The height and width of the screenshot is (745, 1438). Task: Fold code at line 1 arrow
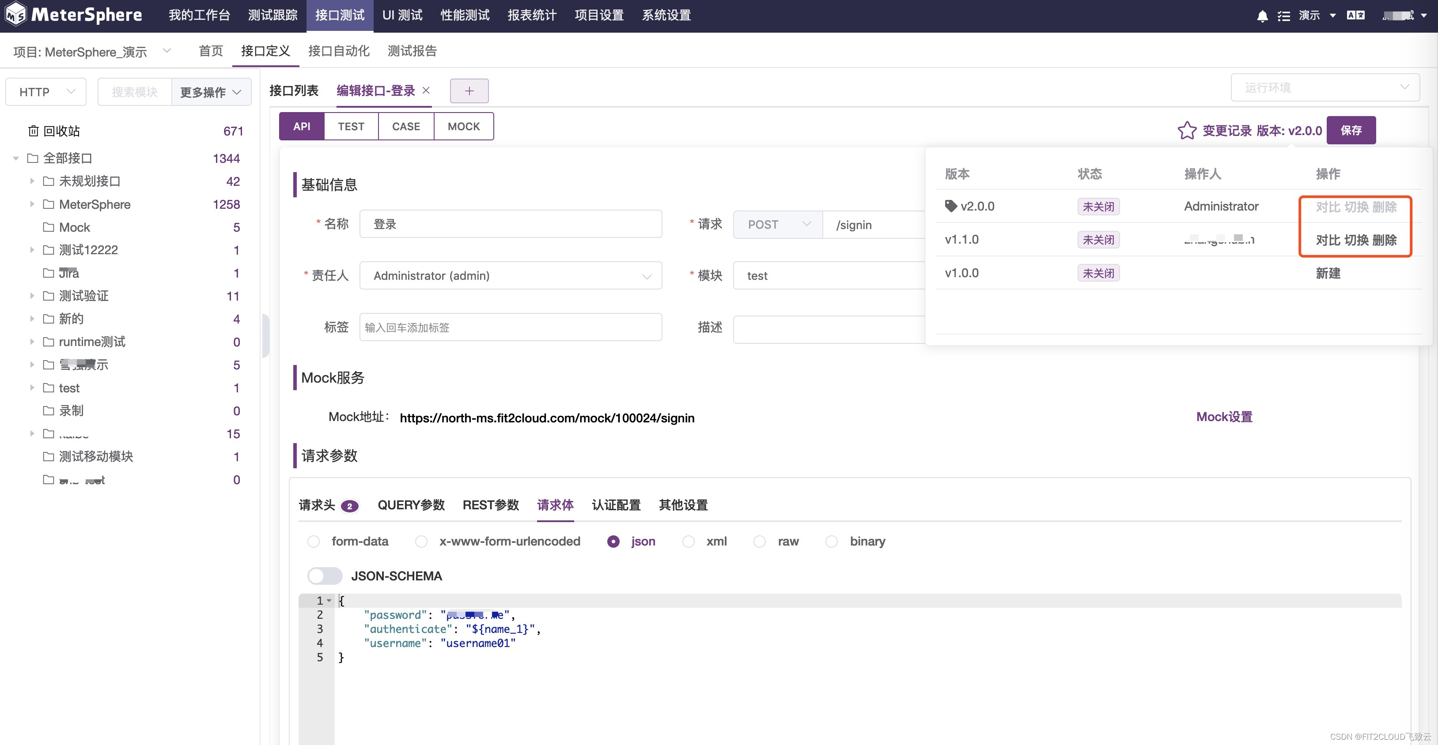pos(329,601)
